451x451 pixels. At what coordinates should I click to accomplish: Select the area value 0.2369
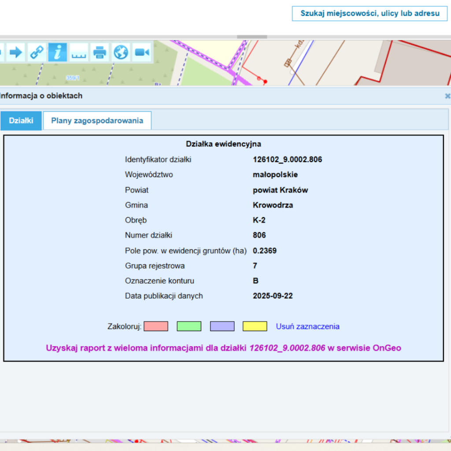(265, 251)
